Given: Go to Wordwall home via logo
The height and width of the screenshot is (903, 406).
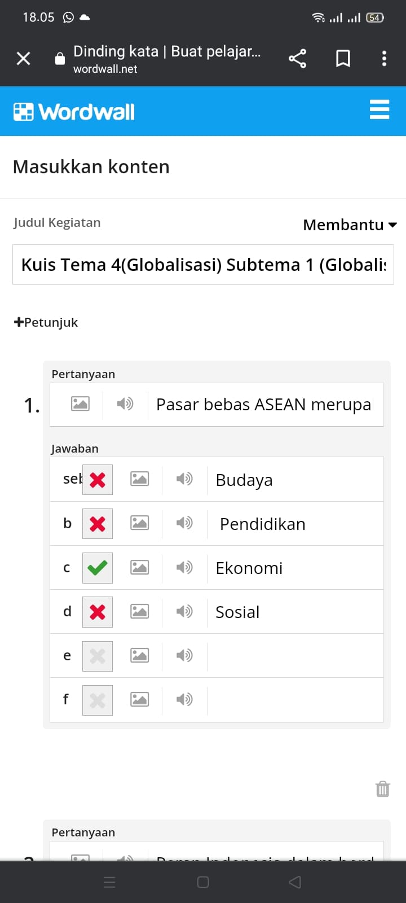Looking at the screenshot, I should [x=74, y=112].
